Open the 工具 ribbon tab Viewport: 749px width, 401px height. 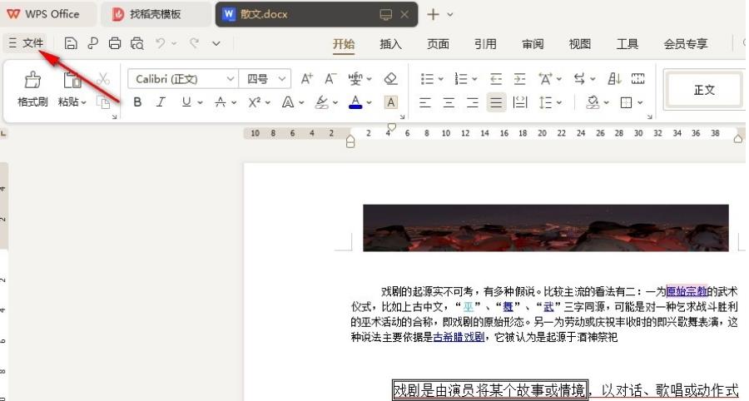pos(627,44)
